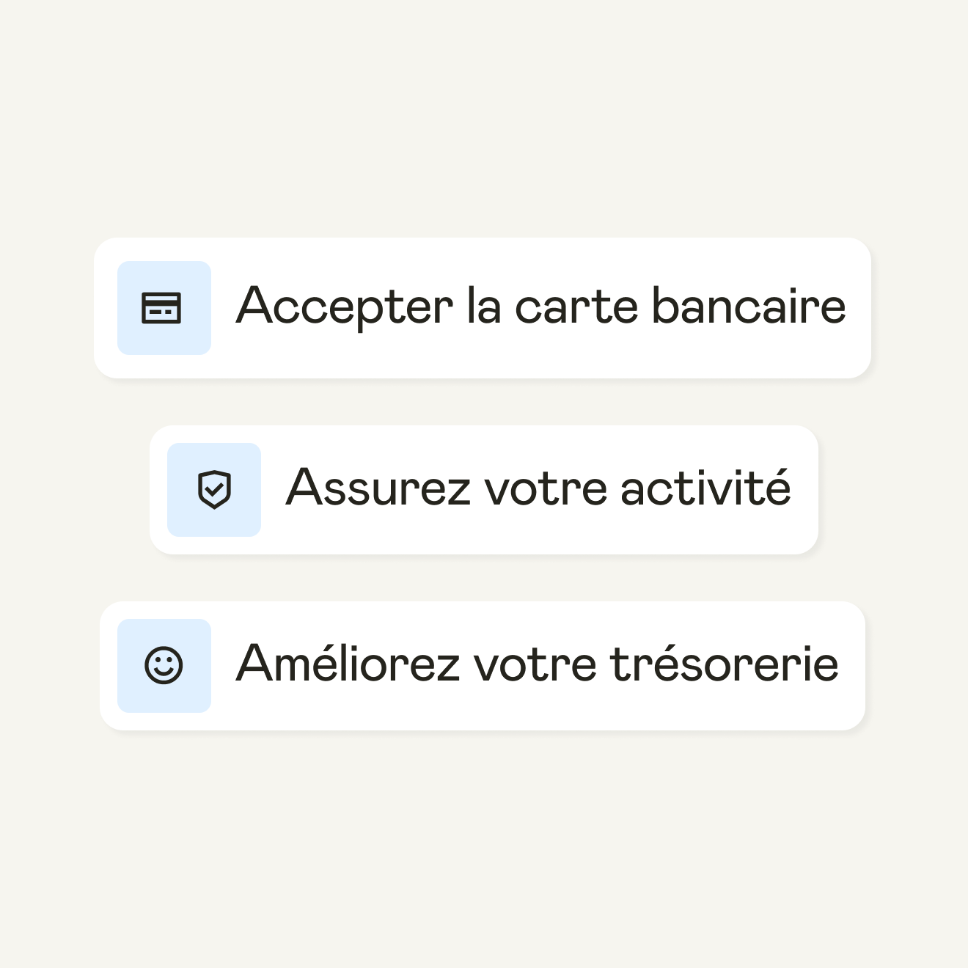The height and width of the screenshot is (968, 968).
Task: Click the word "Assurez"
Action: click(378, 488)
